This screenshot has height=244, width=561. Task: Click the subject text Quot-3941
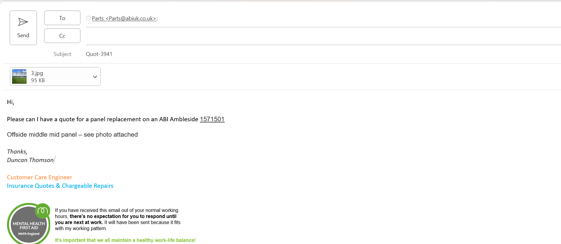[x=99, y=54]
